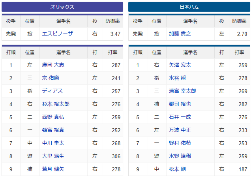Select batting average .233 of 万波 中正
Image resolution: width=251 pixels, height=180 pixels.
coord(242,130)
